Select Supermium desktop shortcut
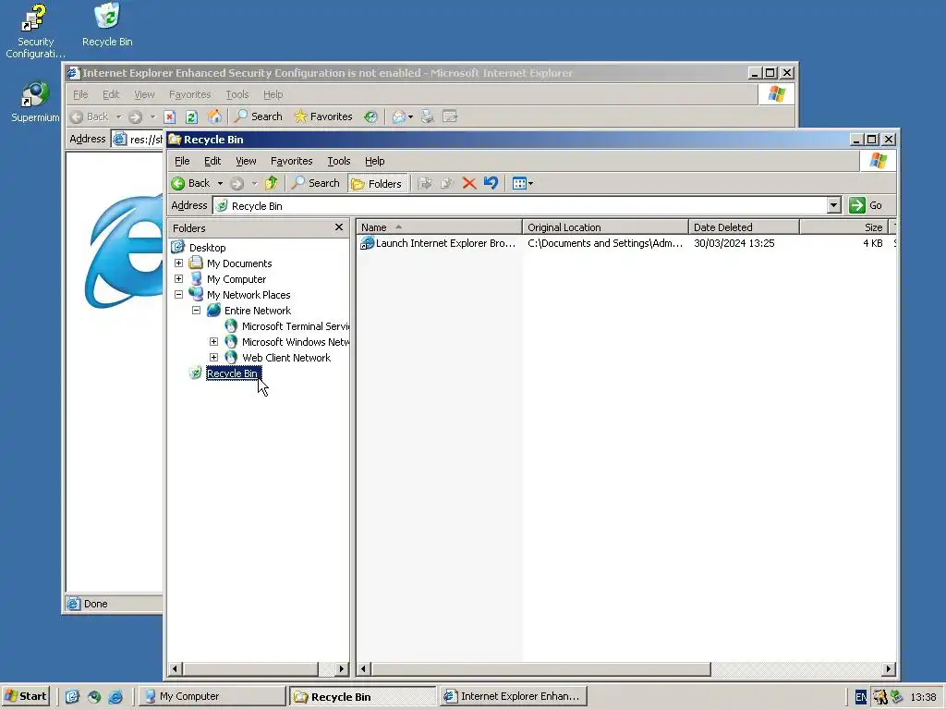Viewport: 946px width, 710px height. (x=35, y=102)
